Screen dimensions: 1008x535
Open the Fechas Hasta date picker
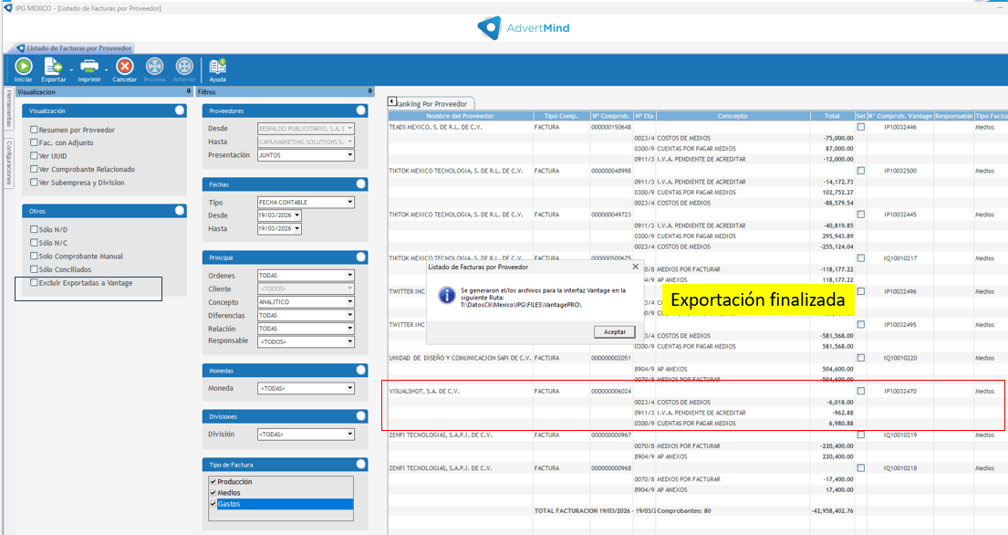297,228
